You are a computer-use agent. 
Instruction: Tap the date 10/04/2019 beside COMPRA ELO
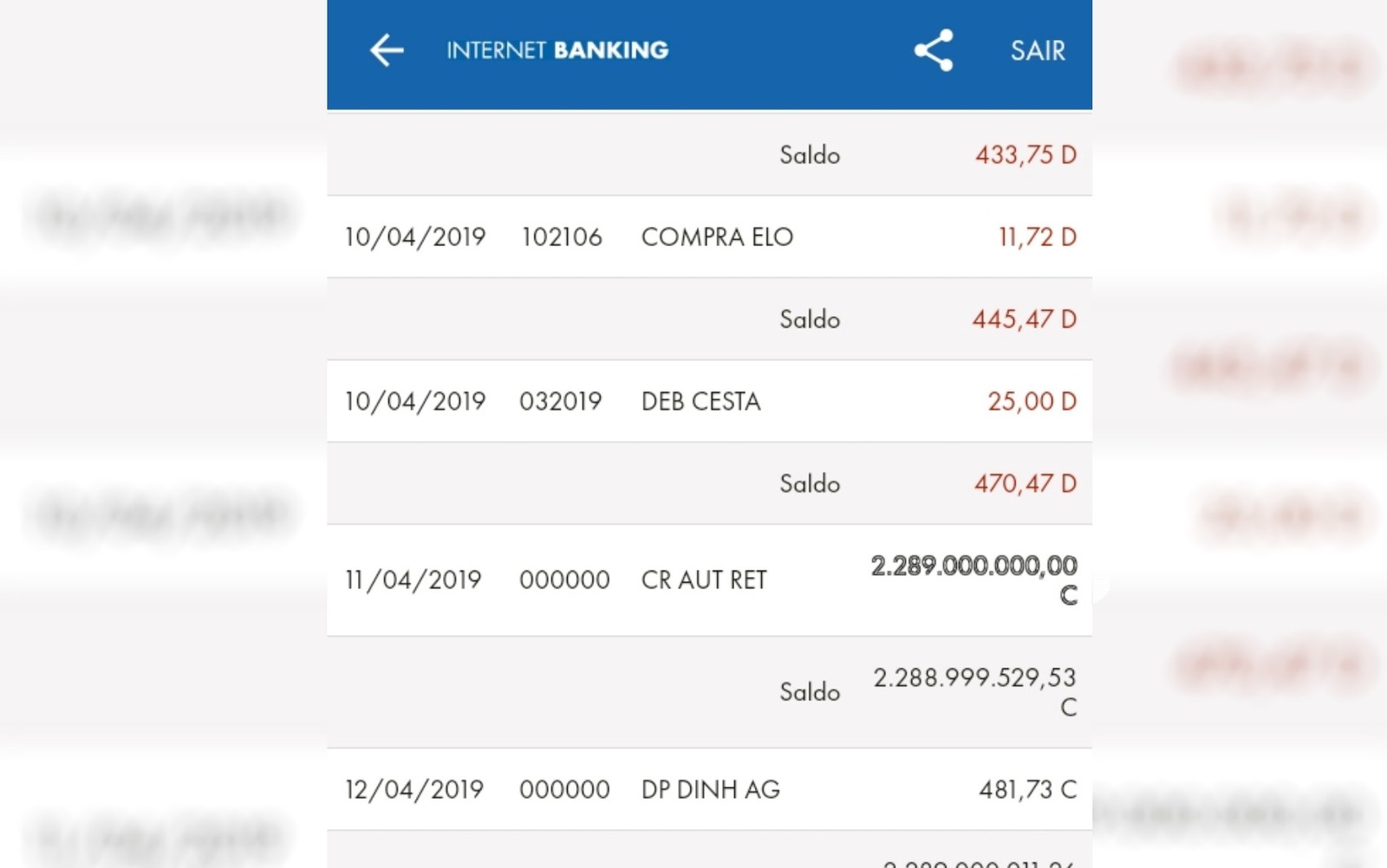(413, 236)
